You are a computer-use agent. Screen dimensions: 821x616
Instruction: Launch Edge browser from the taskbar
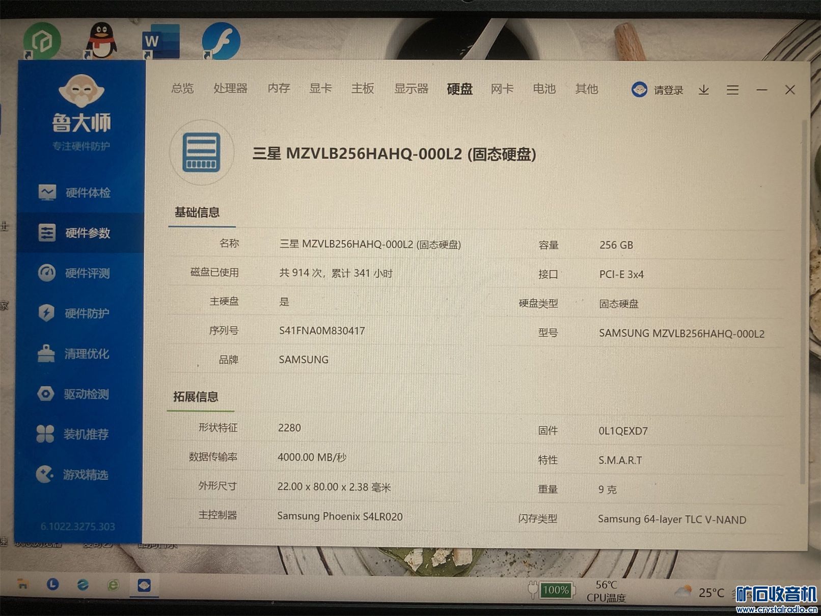pos(83,584)
